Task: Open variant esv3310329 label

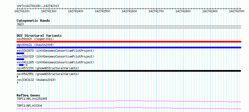Action: click(55, 56)
